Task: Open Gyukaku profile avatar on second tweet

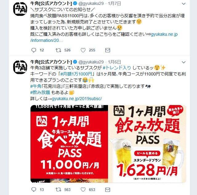Action: 20,67
